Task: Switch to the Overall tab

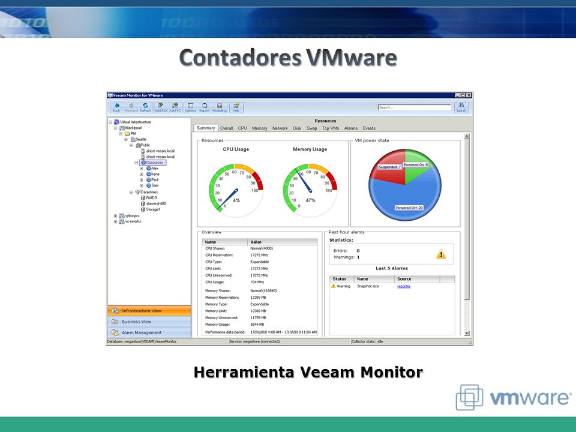Action: [227, 128]
